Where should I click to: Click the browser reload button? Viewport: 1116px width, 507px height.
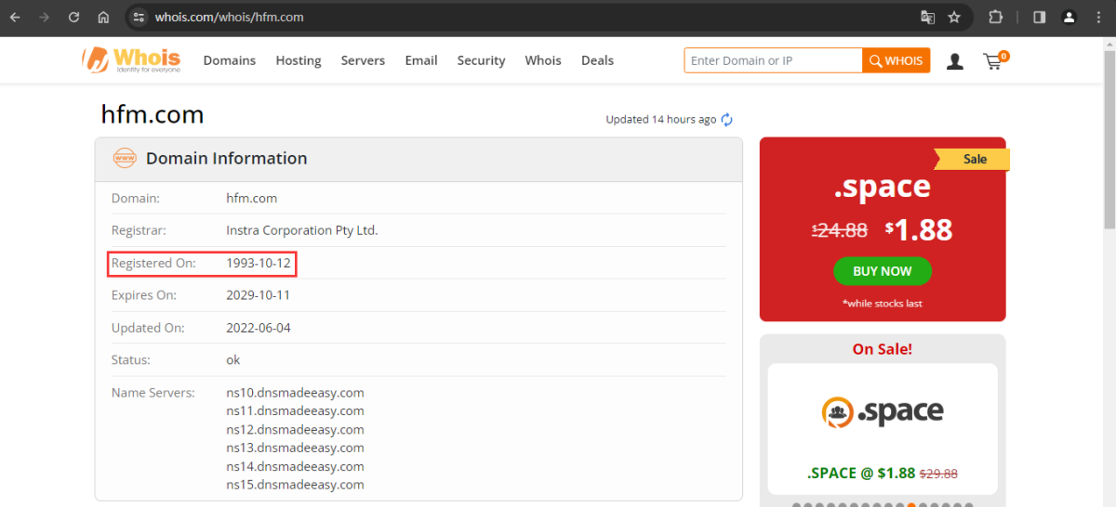(x=73, y=17)
